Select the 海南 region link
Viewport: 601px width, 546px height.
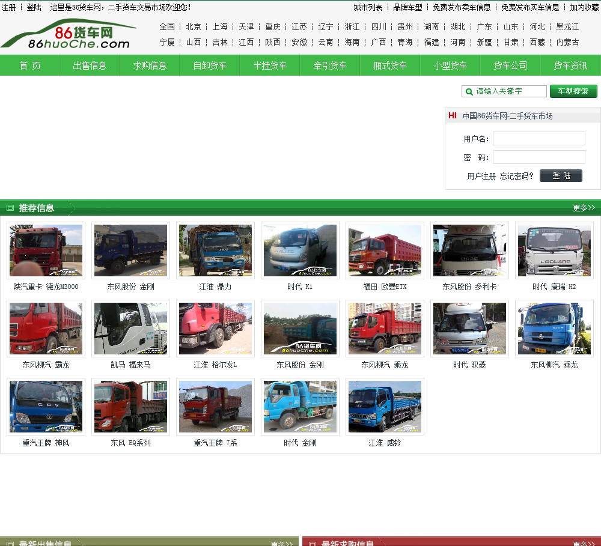(352, 42)
